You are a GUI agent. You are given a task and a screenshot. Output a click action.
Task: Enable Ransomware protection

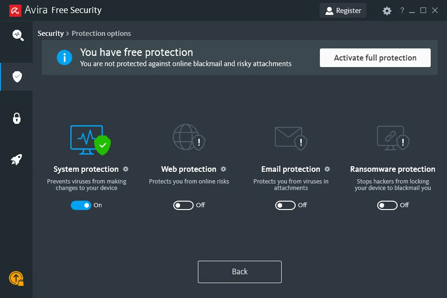coord(387,205)
